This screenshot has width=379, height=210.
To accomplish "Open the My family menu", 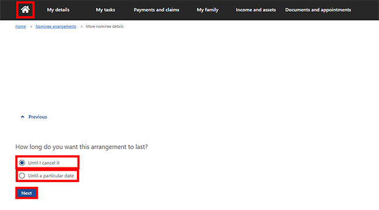I will tap(208, 10).
